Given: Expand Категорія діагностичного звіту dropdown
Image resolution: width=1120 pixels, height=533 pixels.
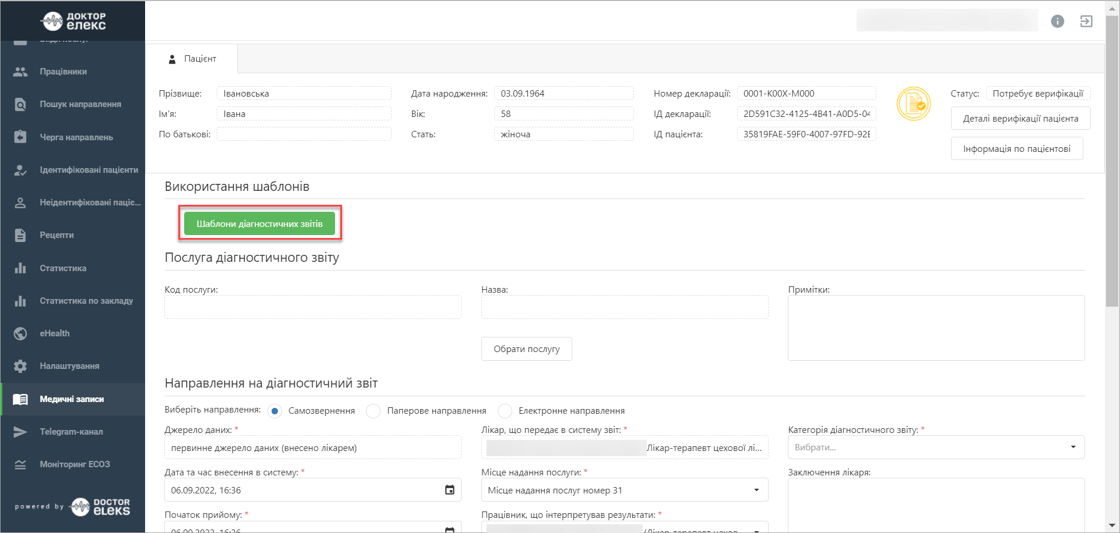Looking at the screenshot, I should (936, 447).
